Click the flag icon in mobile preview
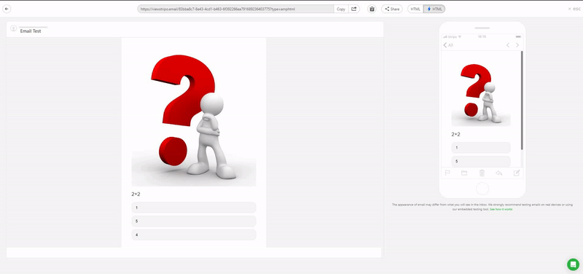 pyautogui.click(x=447, y=173)
